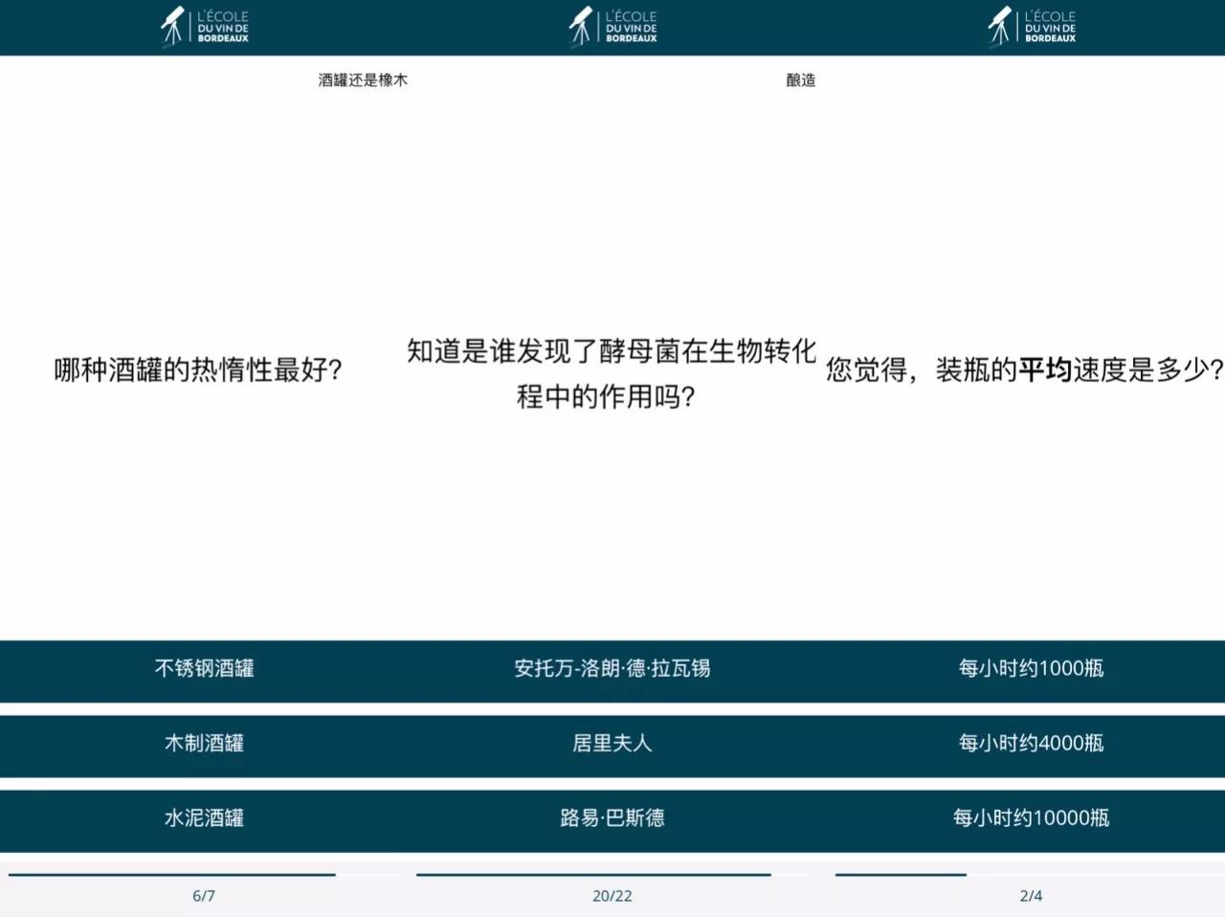The image size is (1225, 917).
Task: Click the 6/7 progress counter
Action: [x=204, y=896]
